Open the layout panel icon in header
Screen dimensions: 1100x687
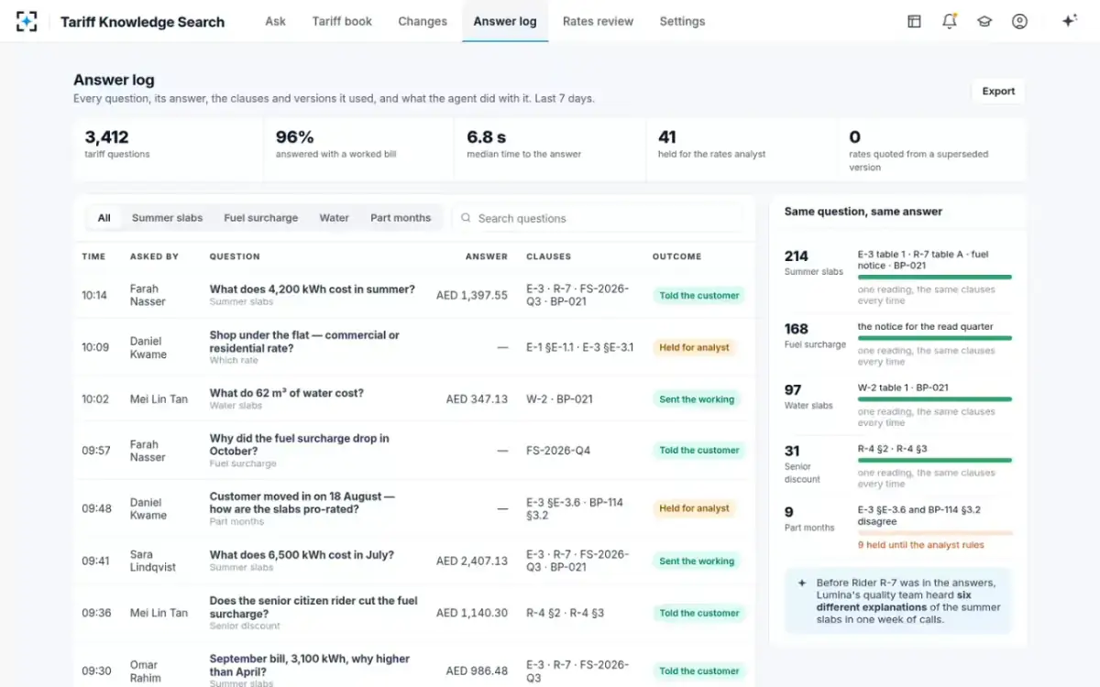coord(914,21)
